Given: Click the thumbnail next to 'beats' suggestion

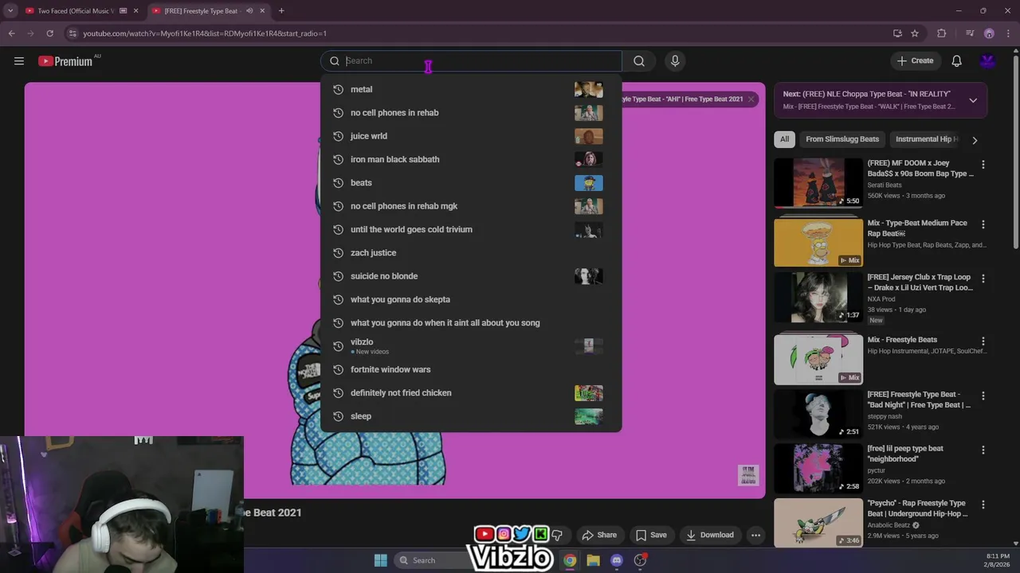Looking at the screenshot, I should tap(589, 183).
